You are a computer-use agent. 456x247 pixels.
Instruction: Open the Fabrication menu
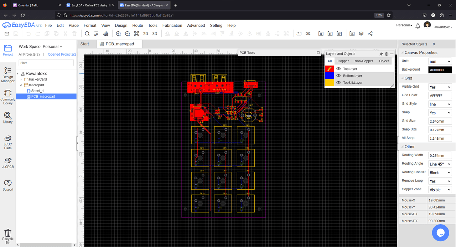pyautogui.click(x=172, y=25)
